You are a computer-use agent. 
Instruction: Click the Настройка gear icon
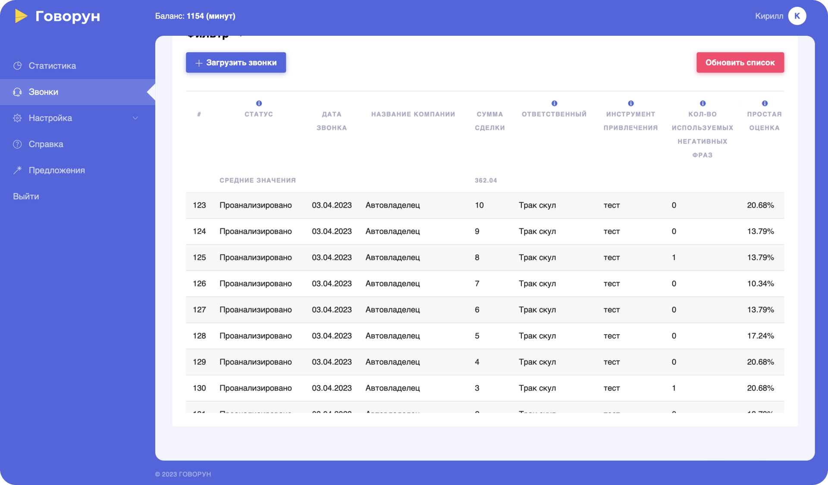click(x=17, y=118)
